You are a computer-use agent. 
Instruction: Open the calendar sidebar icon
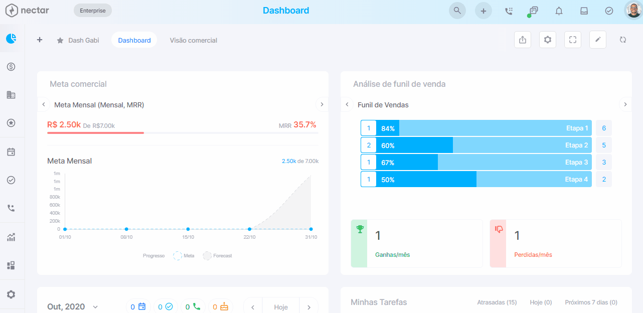(x=11, y=151)
